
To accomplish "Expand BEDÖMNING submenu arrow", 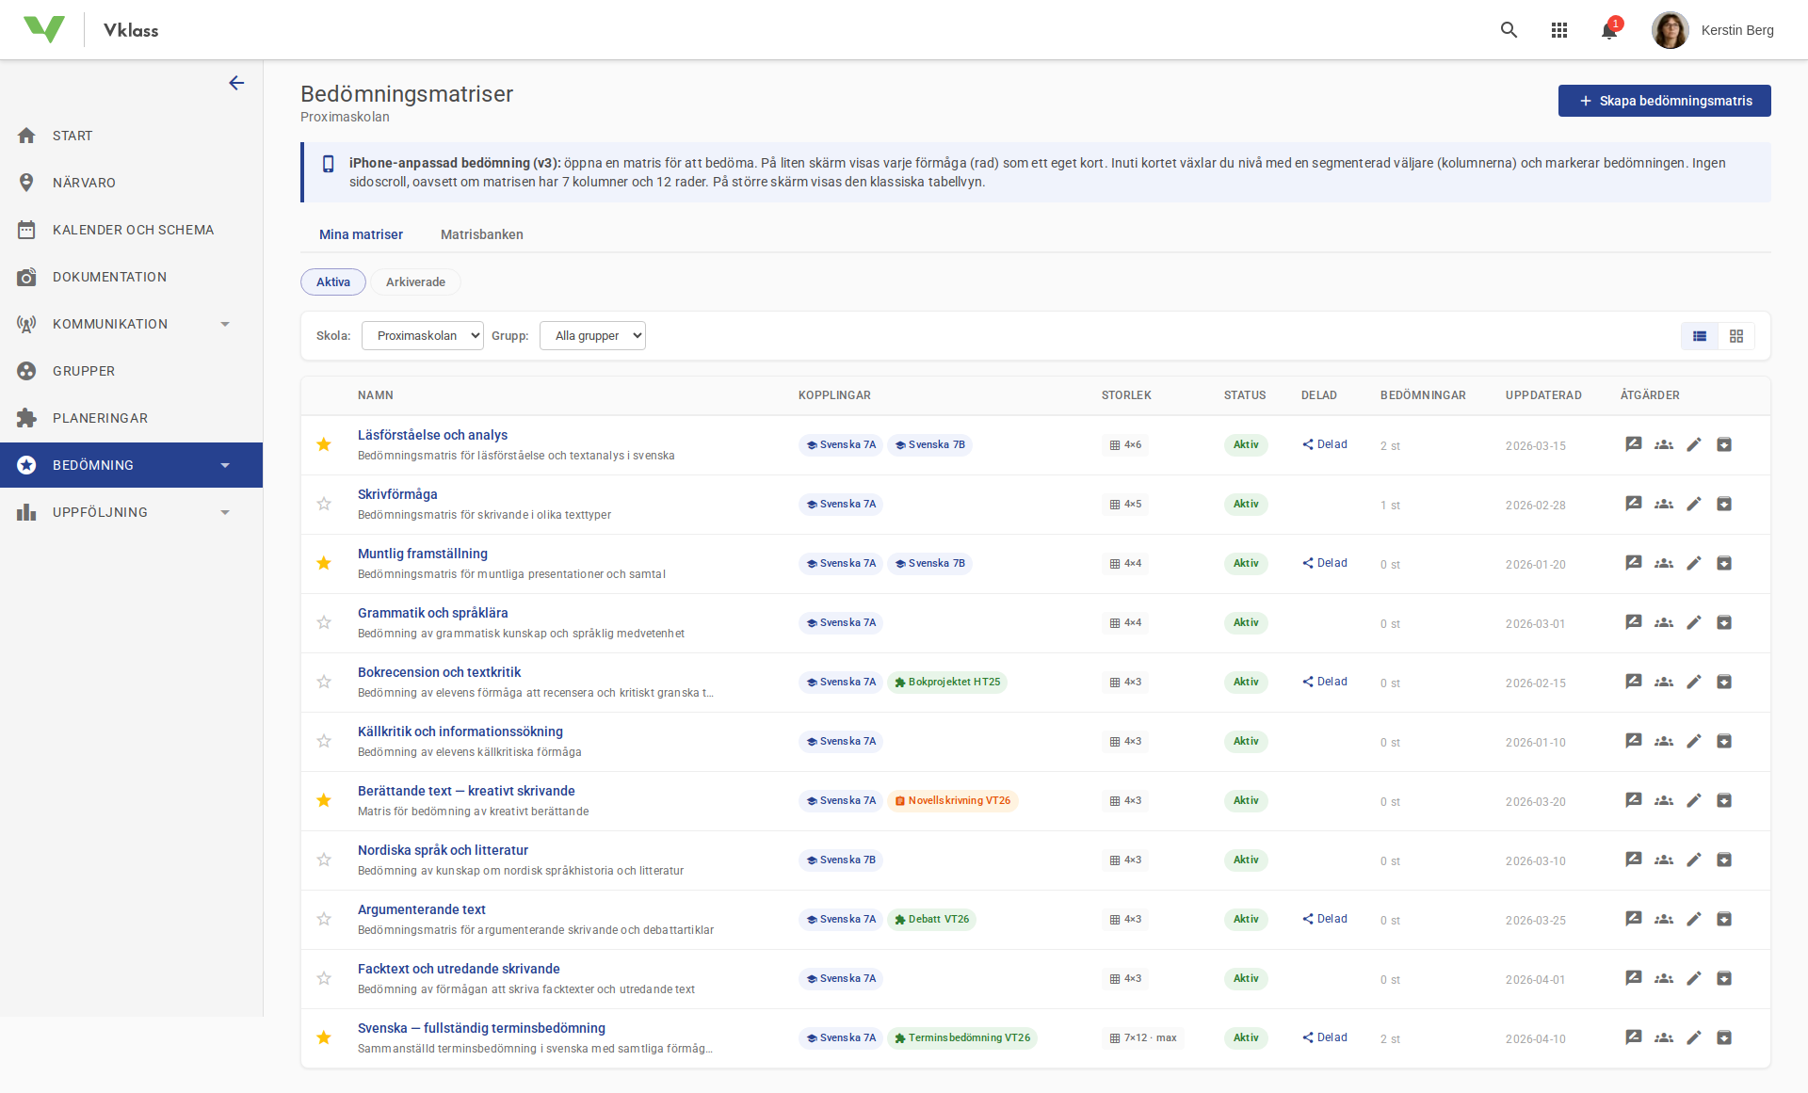I will 225,465.
